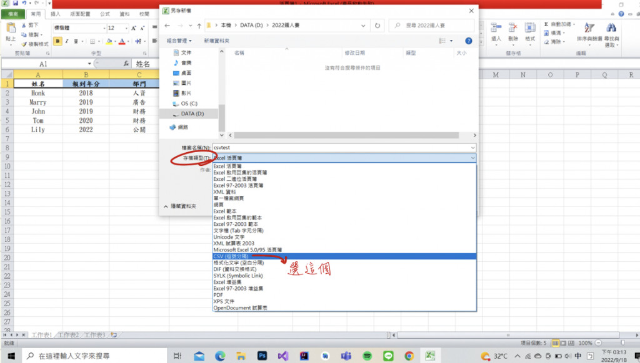Click the Cut (剪下) scissors icon
Screen dimensions: 640x363
[x=24, y=25]
